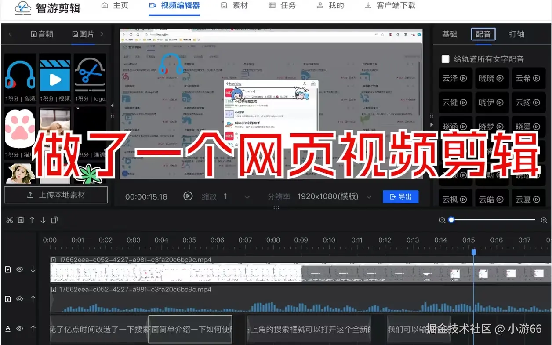Open the 视频编辑器 tab
Screen dimensions: 552x345
coord(174,6)
